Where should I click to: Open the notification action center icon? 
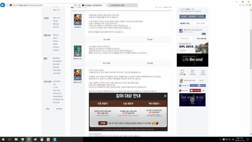(248, 139)
